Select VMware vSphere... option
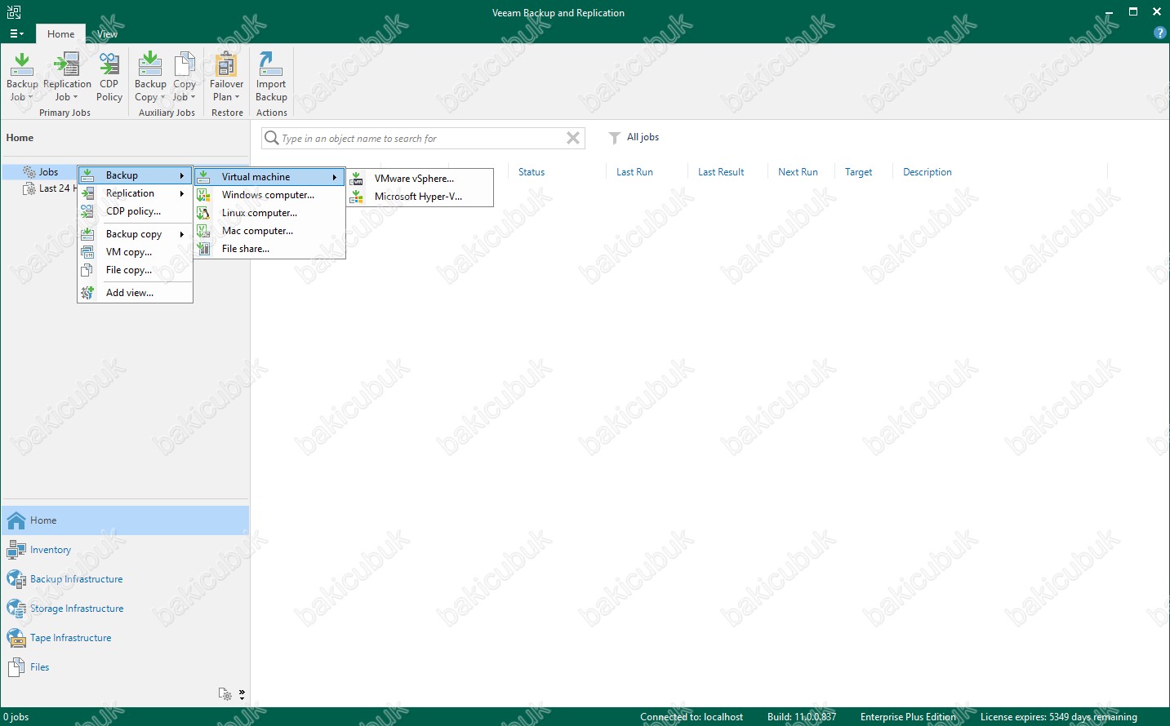 tap(420, 179)
